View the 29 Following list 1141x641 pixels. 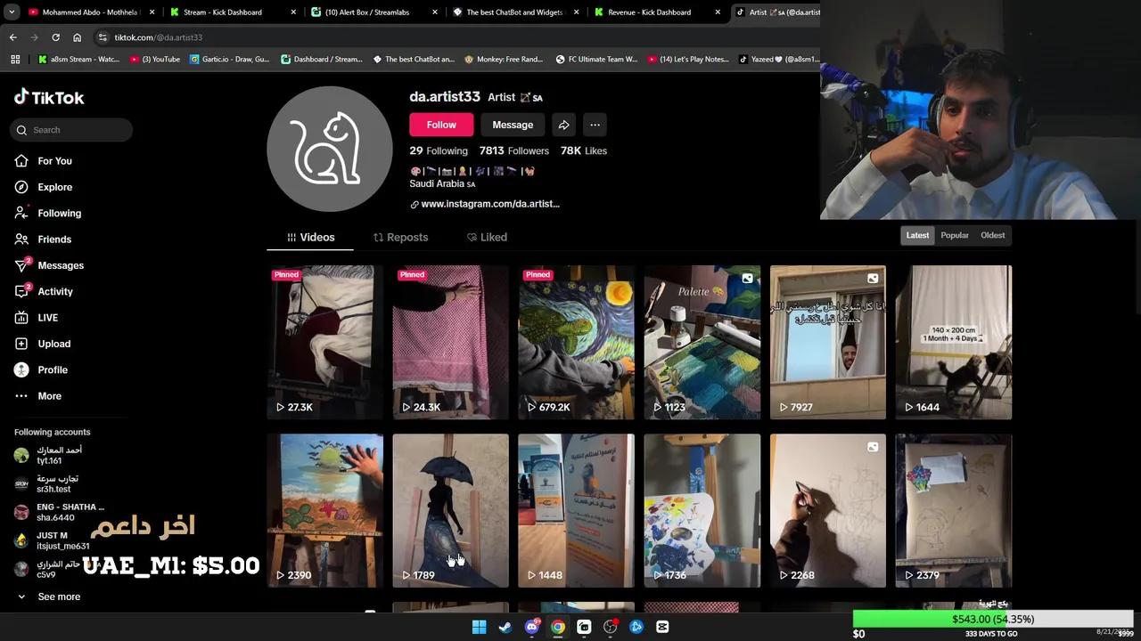(439, 150)
